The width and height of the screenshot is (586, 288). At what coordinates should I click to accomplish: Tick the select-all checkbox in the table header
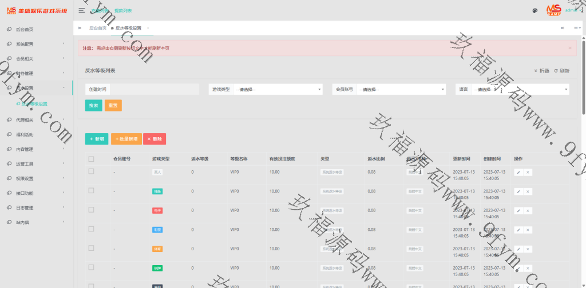pos(91,159)
